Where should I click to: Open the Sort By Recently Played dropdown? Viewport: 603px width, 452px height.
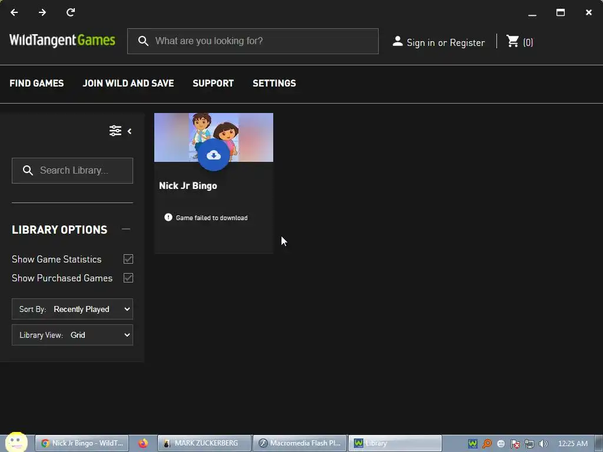pos(72,309)
